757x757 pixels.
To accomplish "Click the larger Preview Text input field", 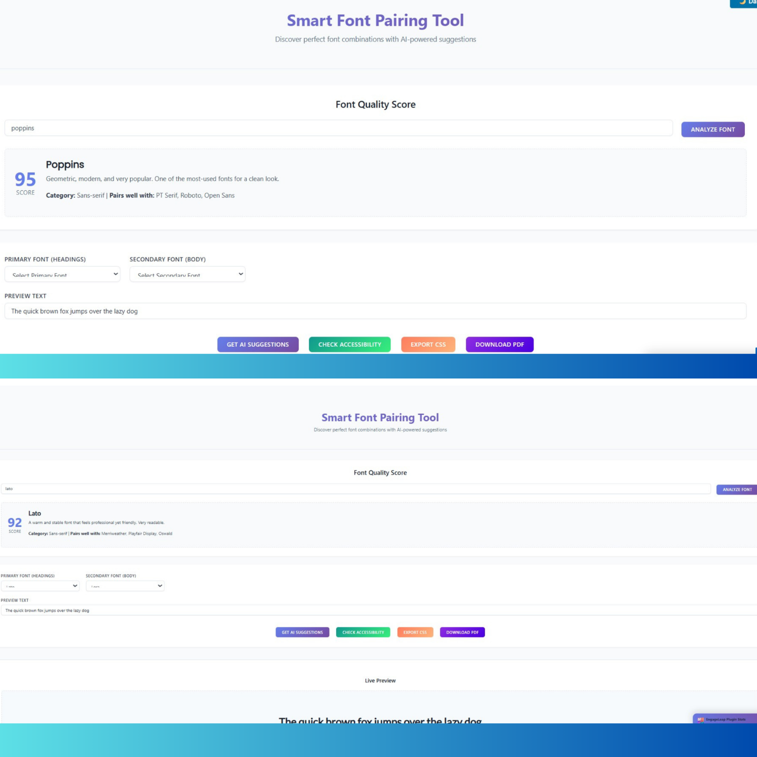I will [375, 311].
